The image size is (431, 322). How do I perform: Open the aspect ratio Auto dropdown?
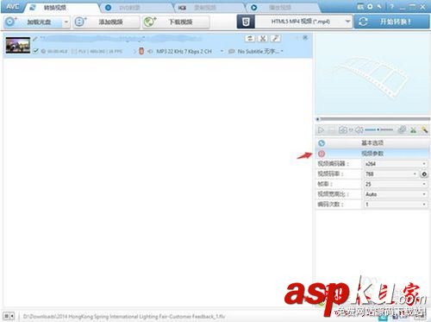(x=396, y=194)
